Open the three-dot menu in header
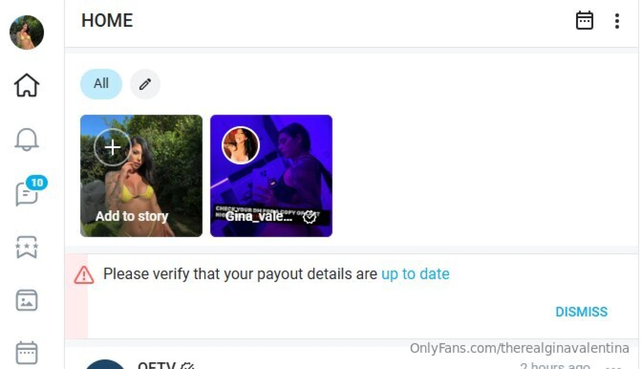This screenshot has width=642, height=369. point(617,21)
